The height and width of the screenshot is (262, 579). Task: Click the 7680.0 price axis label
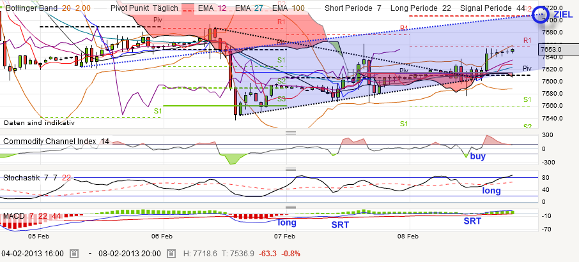coord(551,33)
